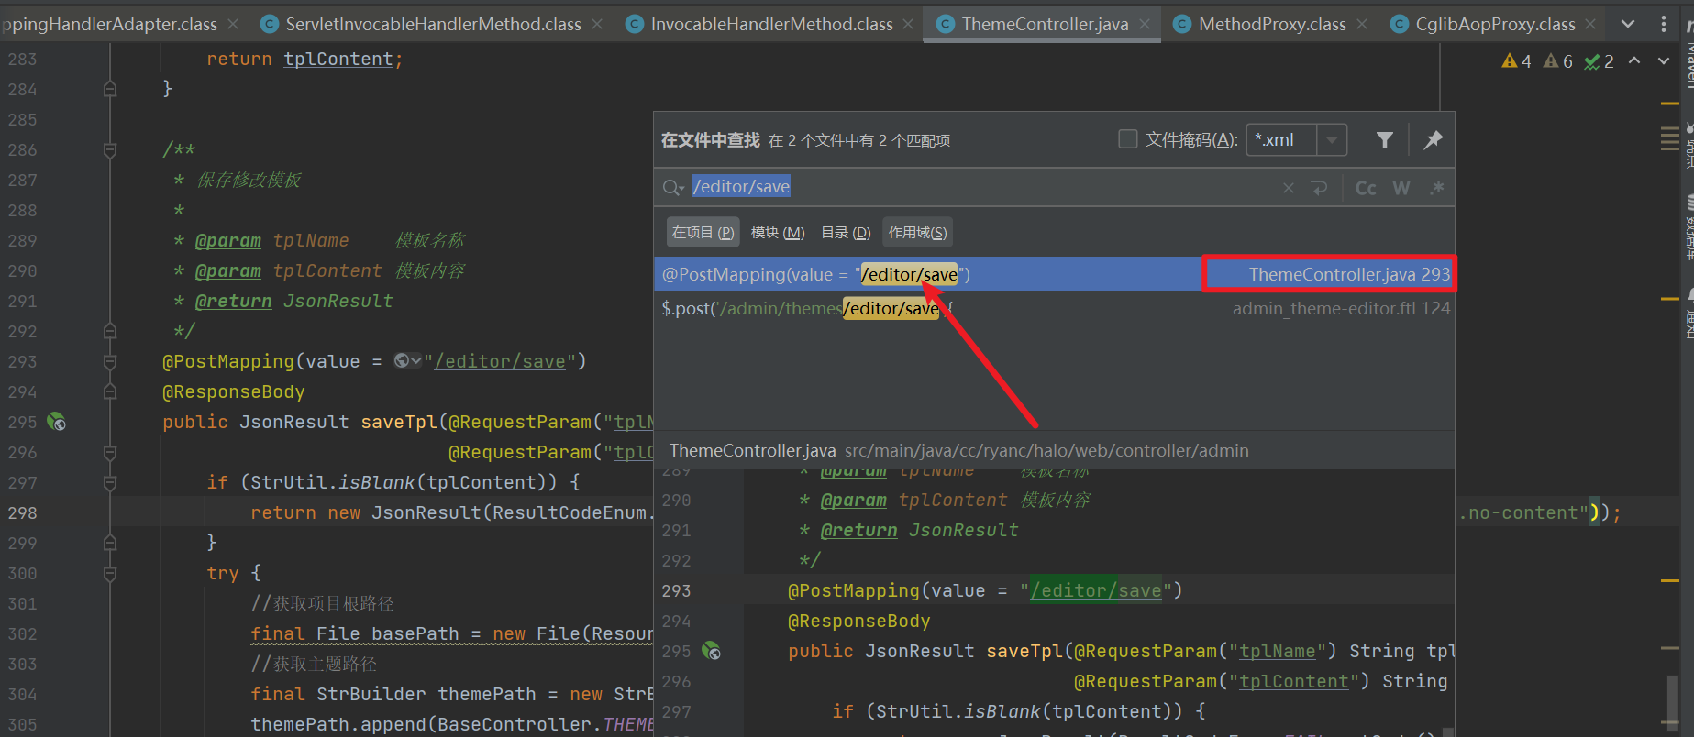This screenshot has width=1694, height=737.
Task: Click the search history magnifier icon
Action: (x=672, y=188)
